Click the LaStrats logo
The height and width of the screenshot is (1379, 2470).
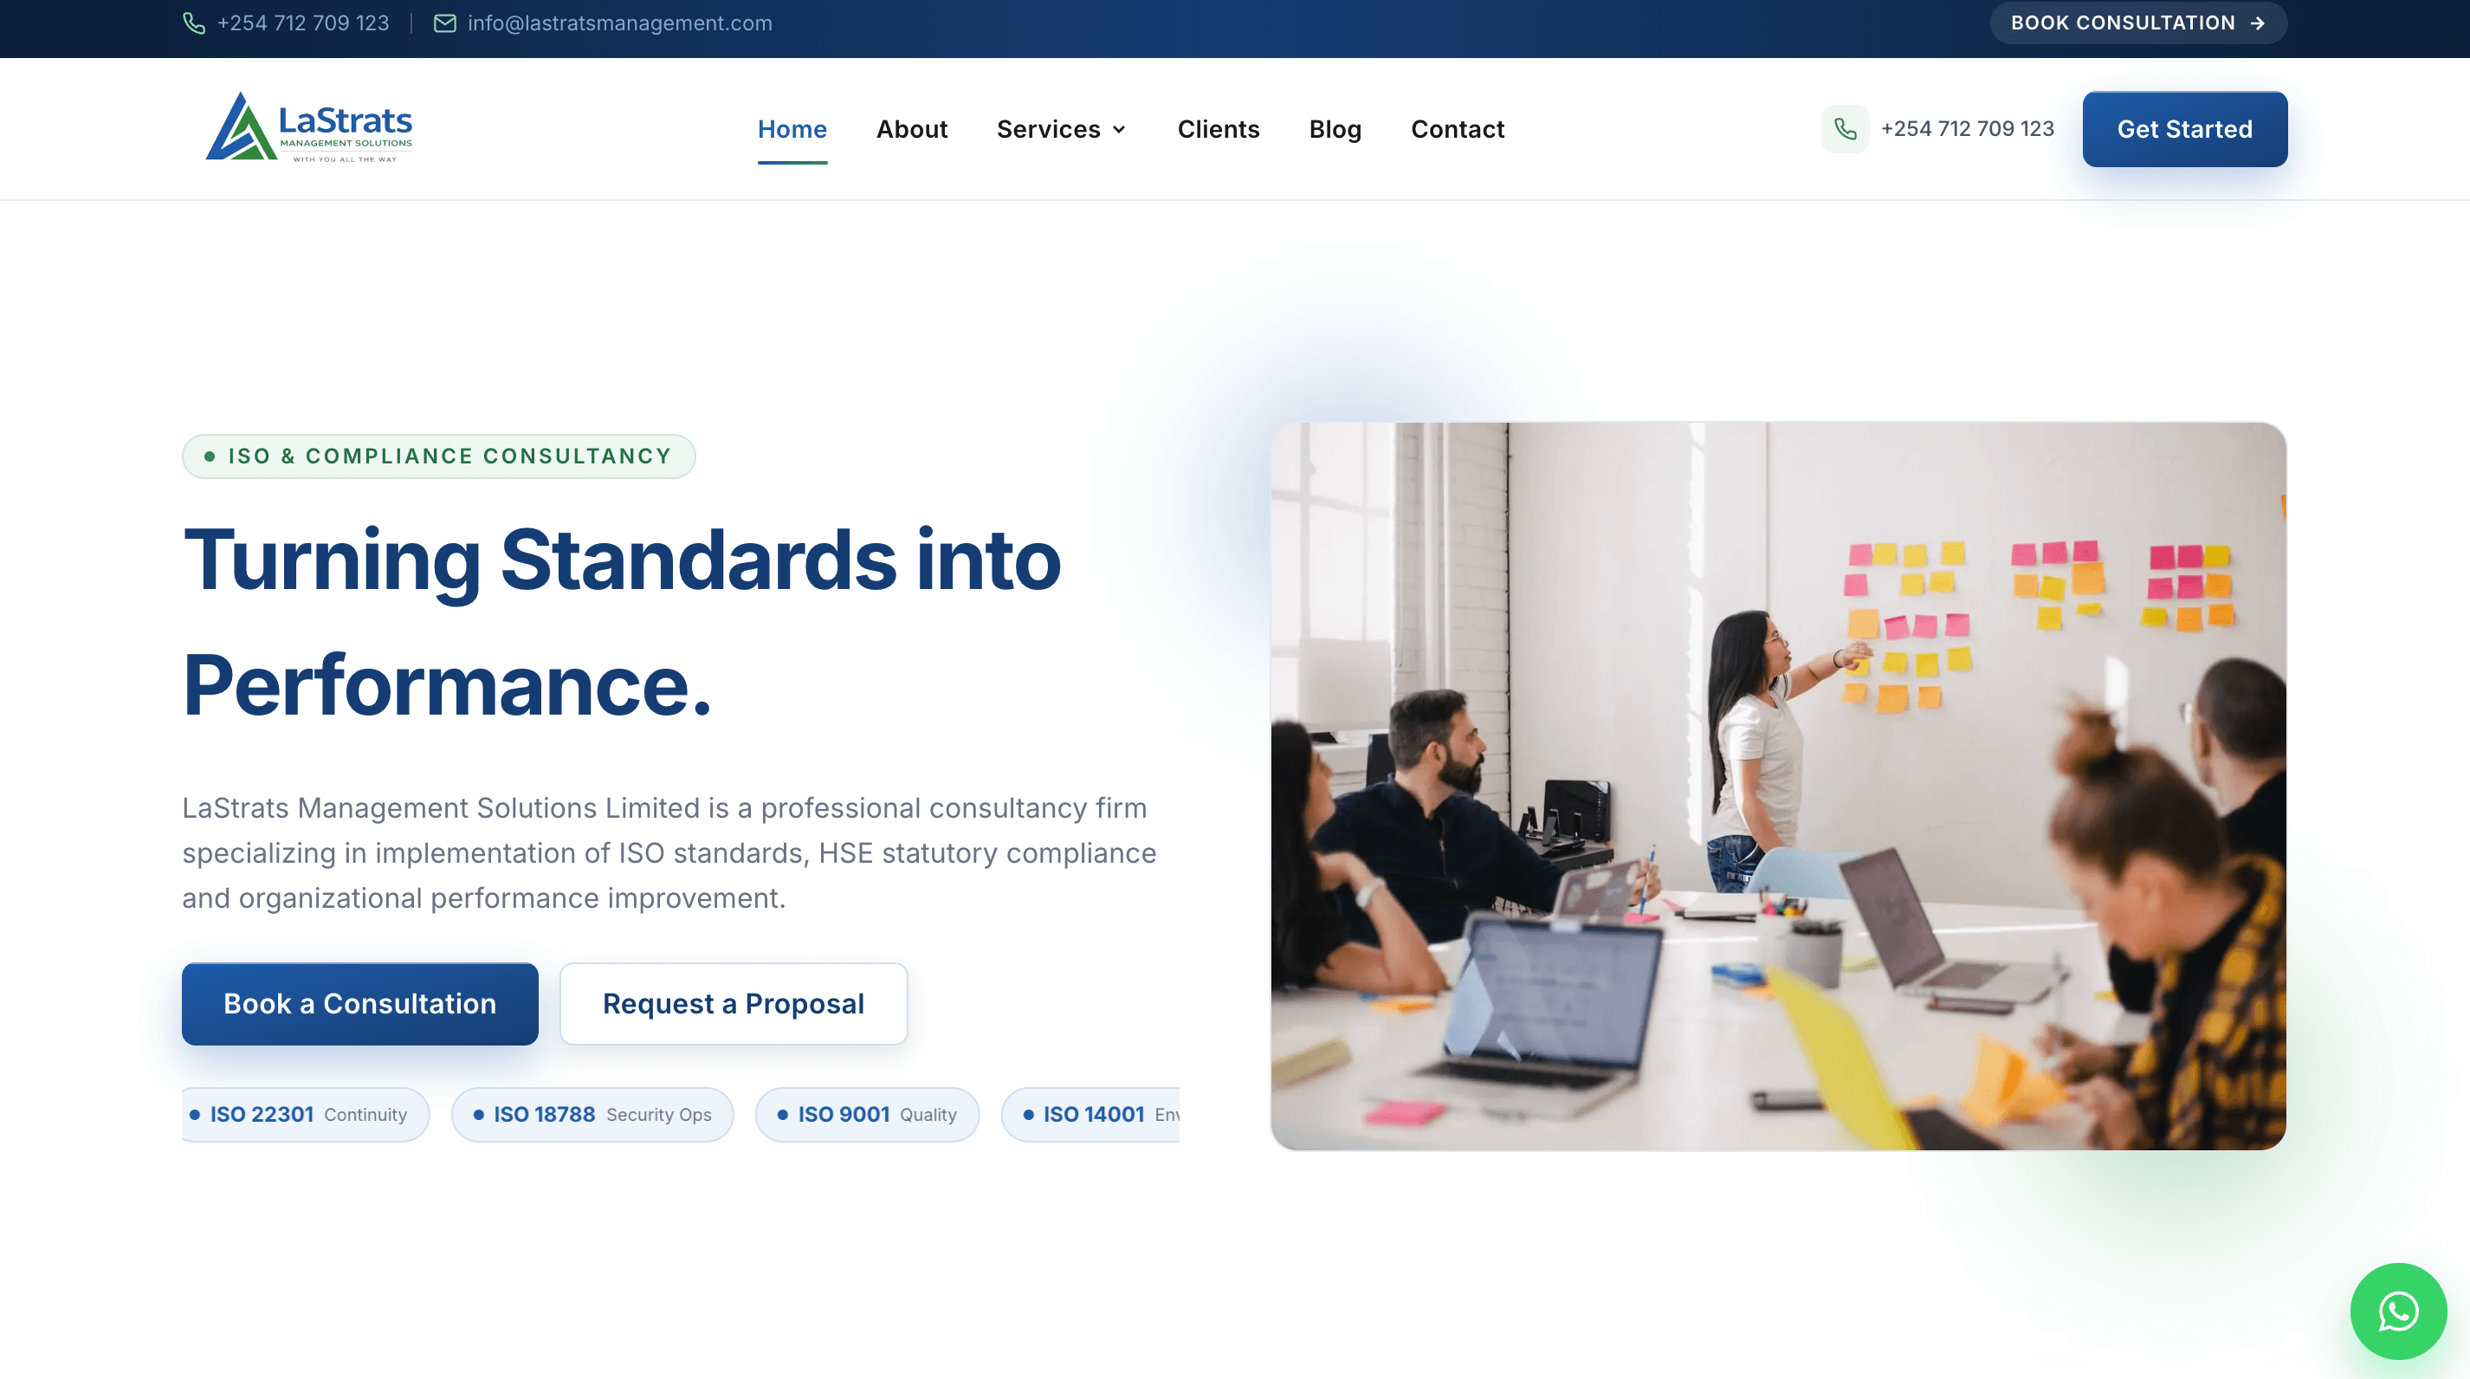click(308, 127)
